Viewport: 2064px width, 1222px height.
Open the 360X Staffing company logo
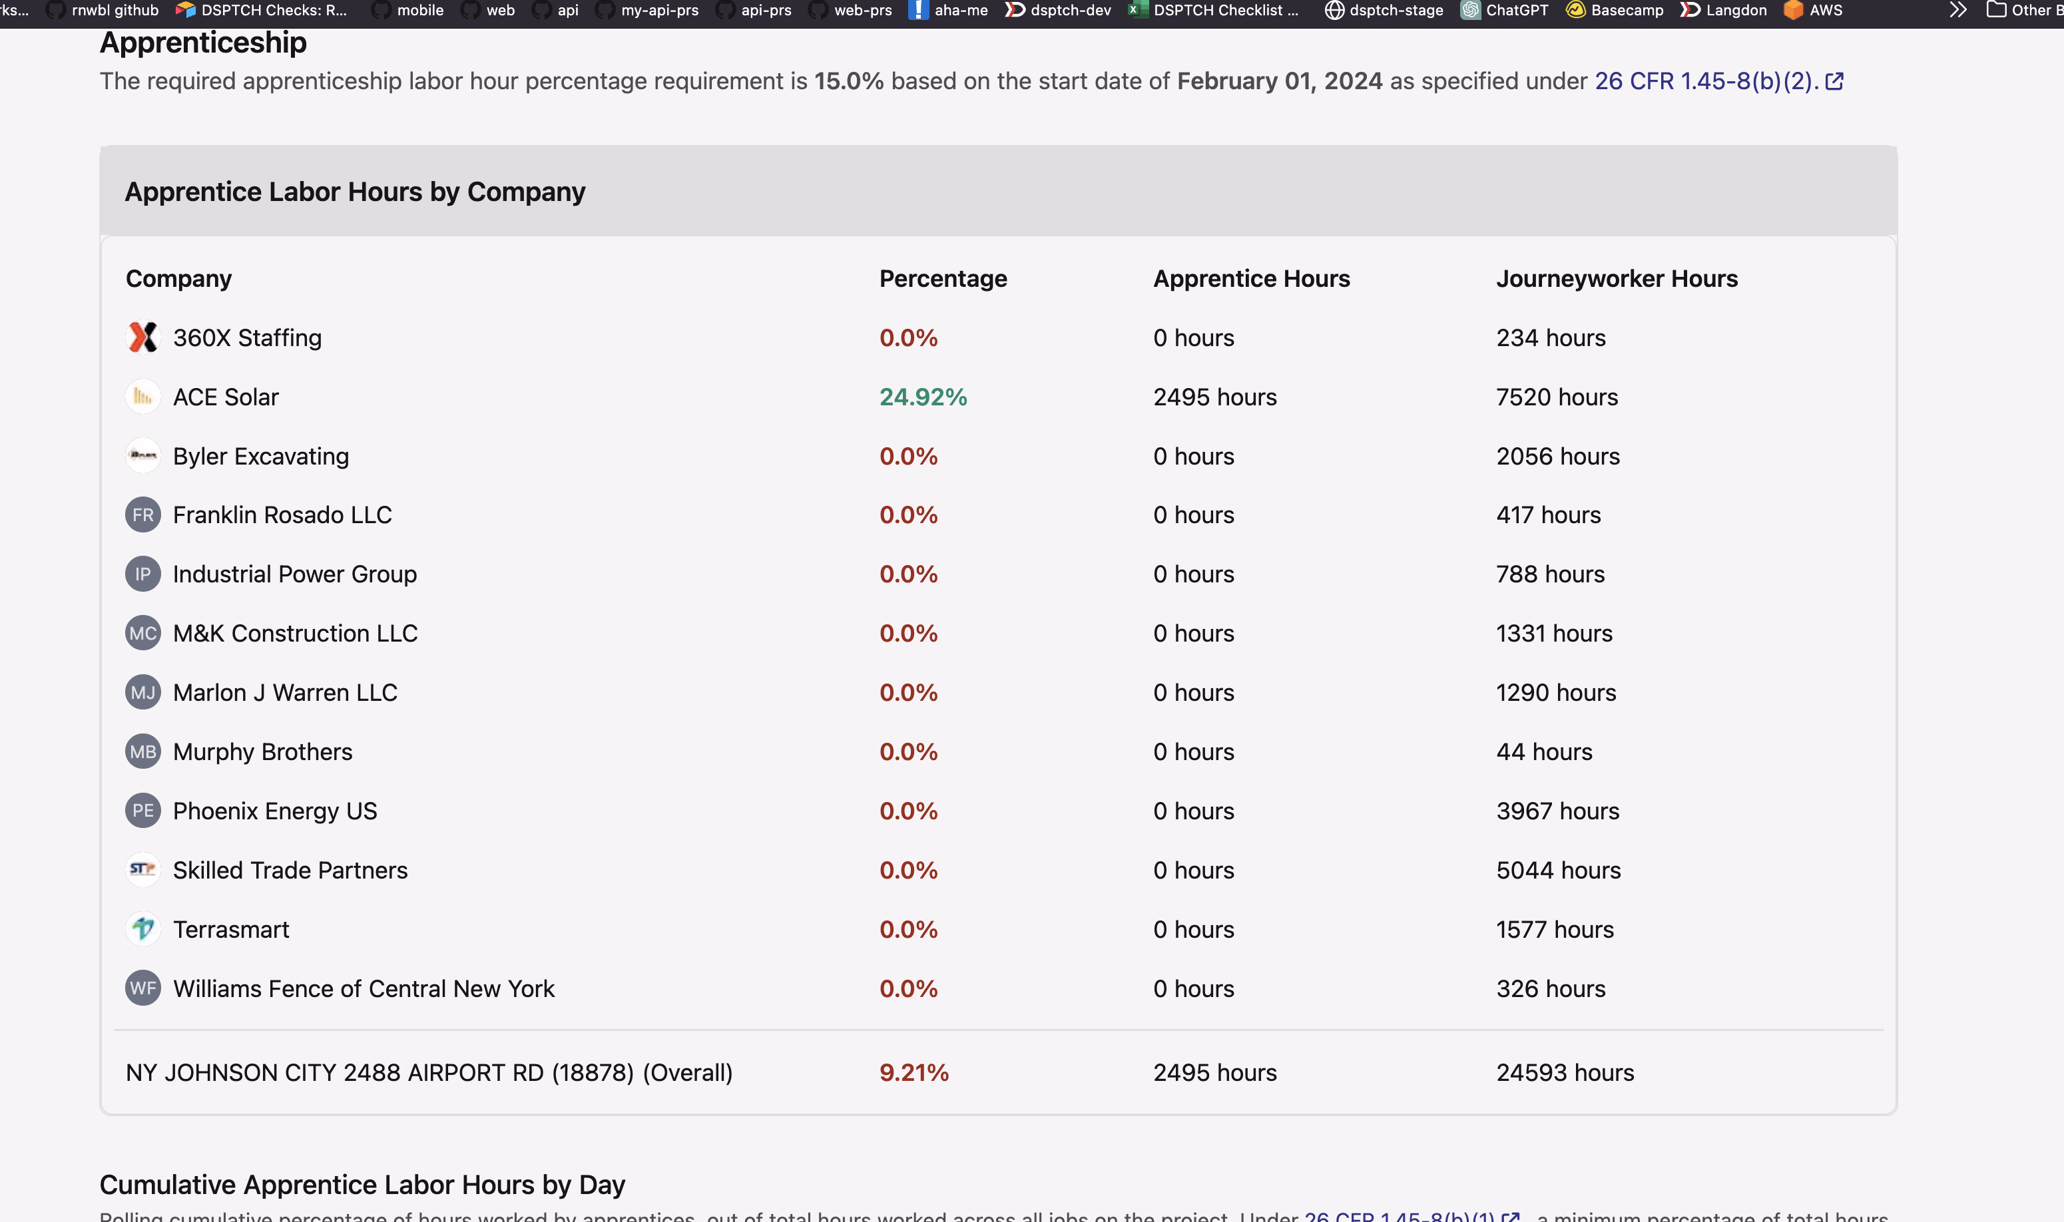[142, 337]
